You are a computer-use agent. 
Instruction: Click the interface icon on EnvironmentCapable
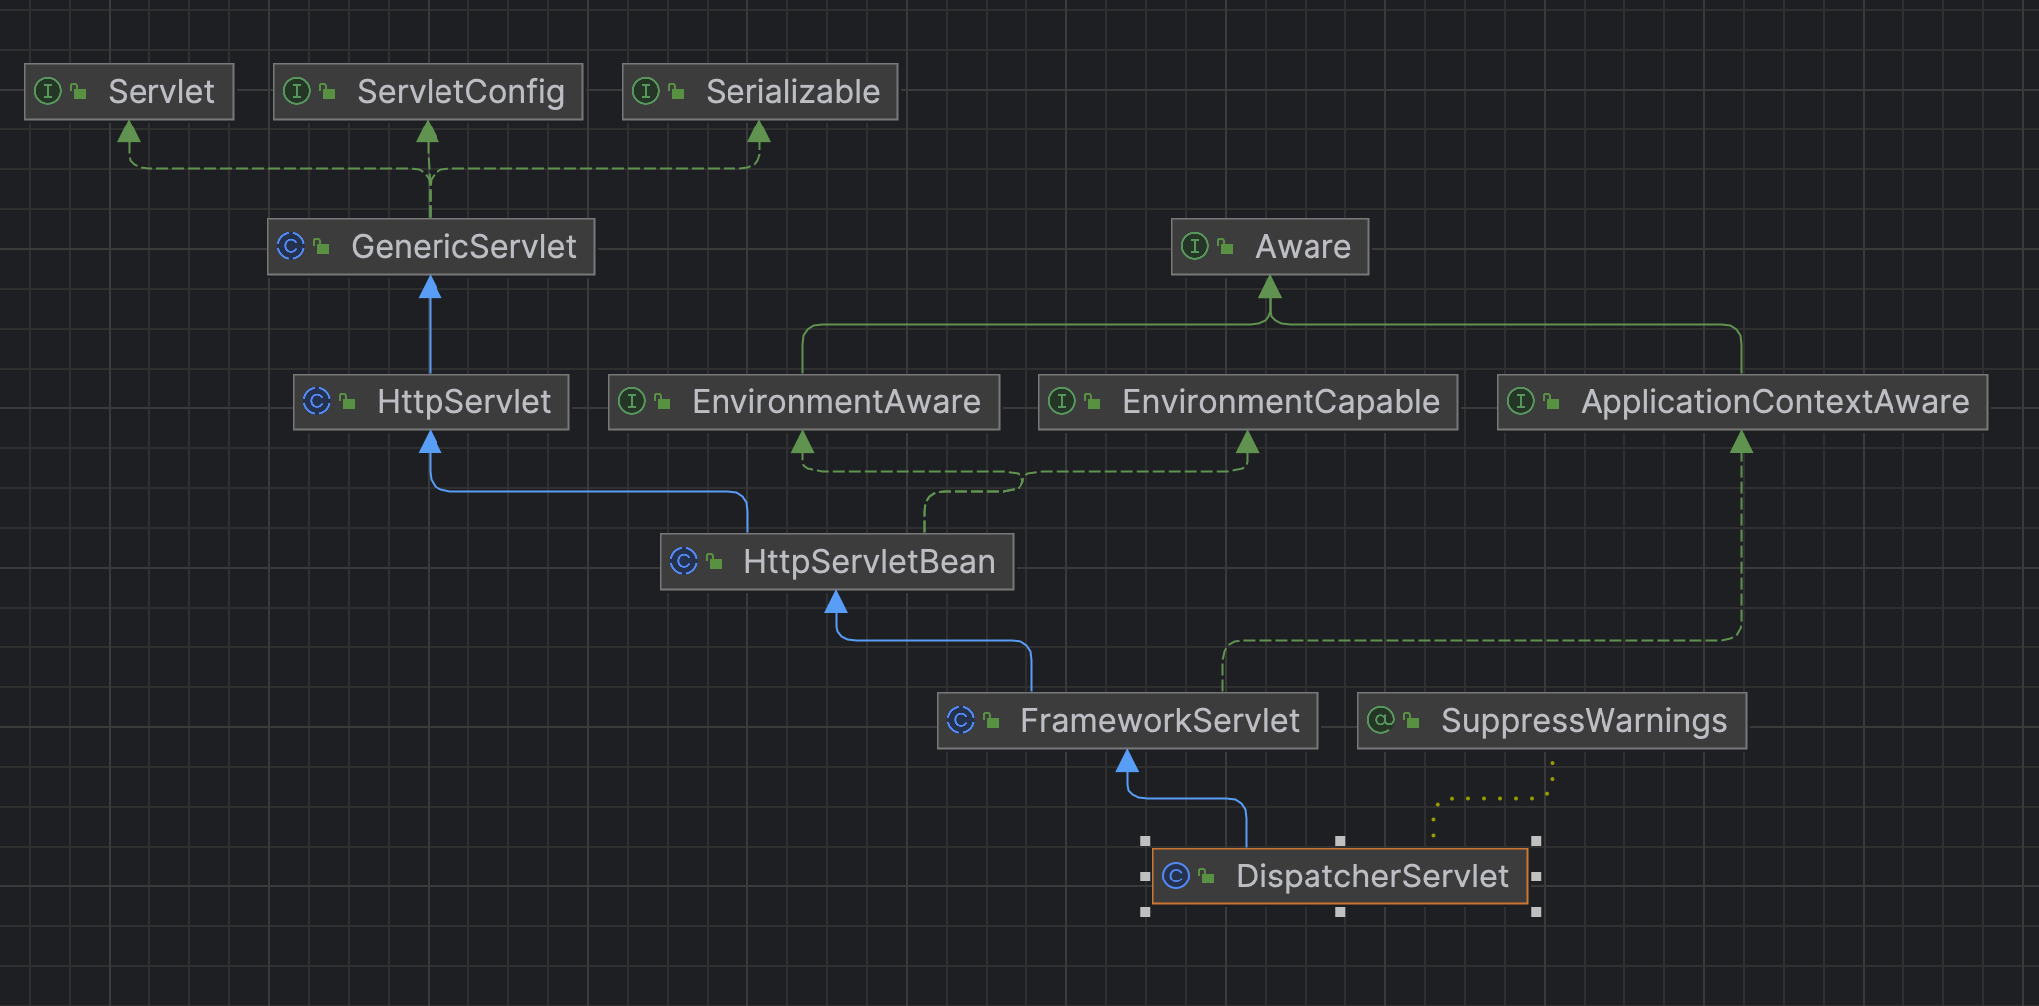1062,401
